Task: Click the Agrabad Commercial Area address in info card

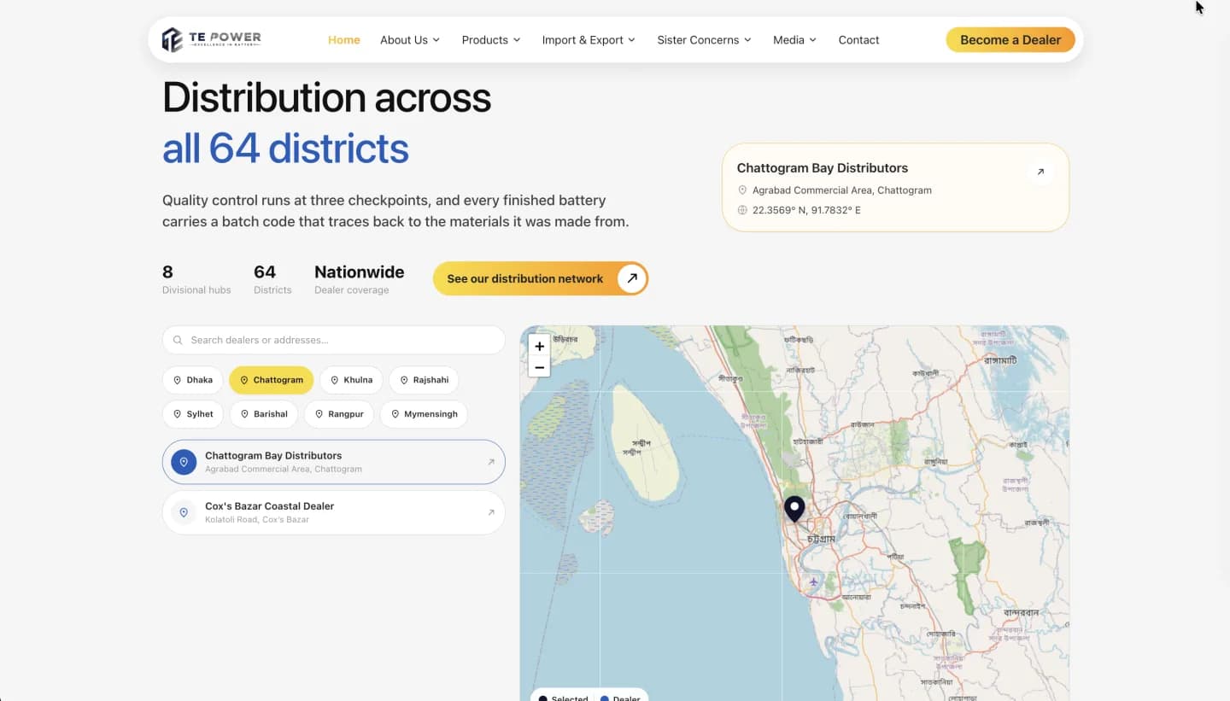Action: coord(841,190)
